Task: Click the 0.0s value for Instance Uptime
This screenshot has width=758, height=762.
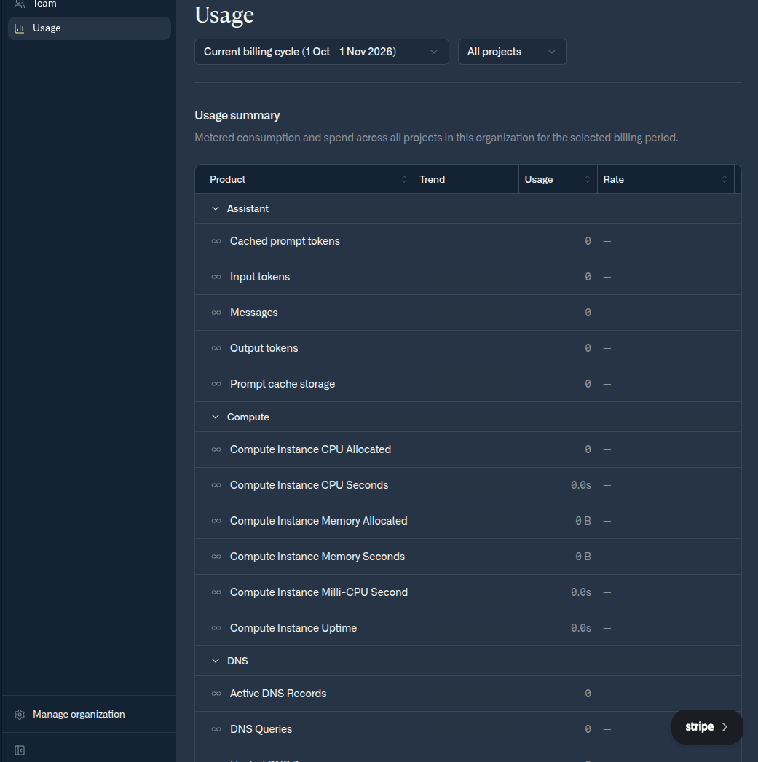Action: (581, 629)
